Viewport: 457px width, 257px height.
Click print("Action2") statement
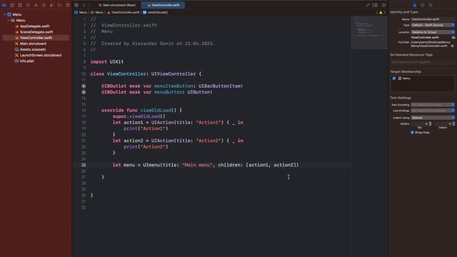[x=146, y=146]
